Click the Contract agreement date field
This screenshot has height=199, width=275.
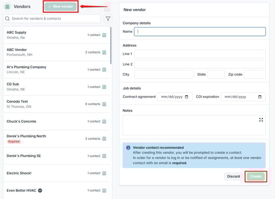(x=175, y=97)
